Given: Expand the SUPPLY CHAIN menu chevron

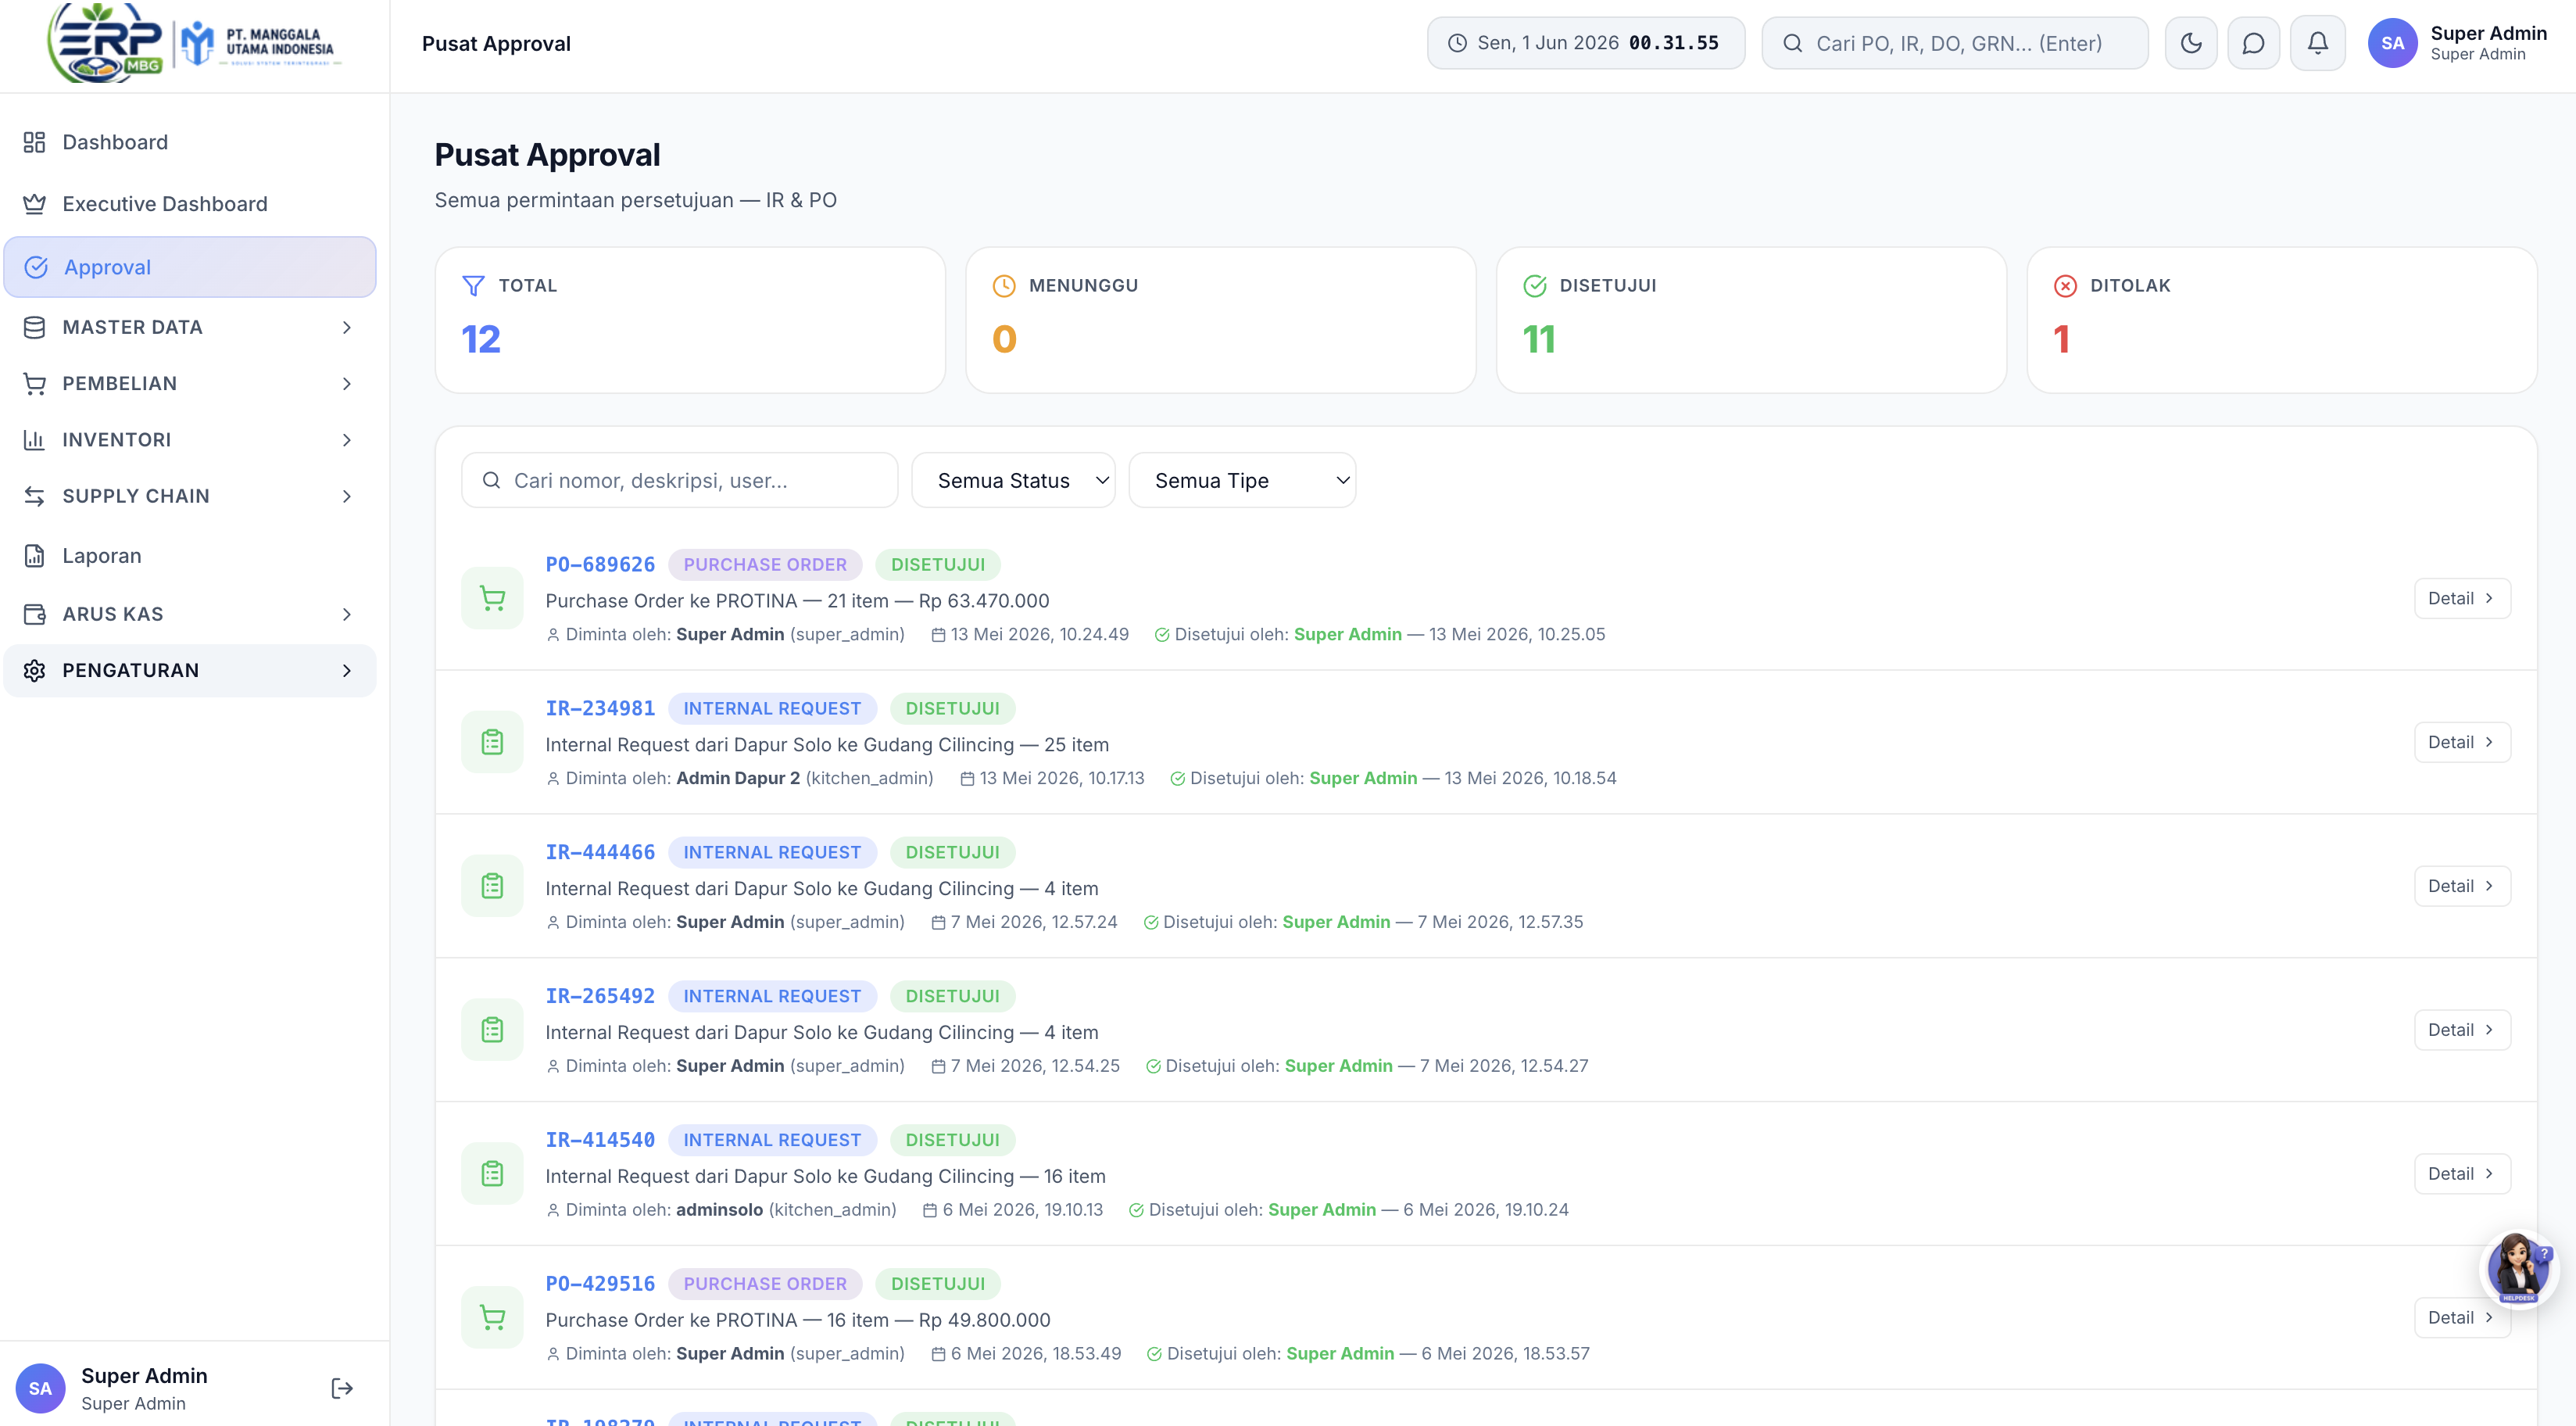Looking at the screenshot, I should coord(347,496).
